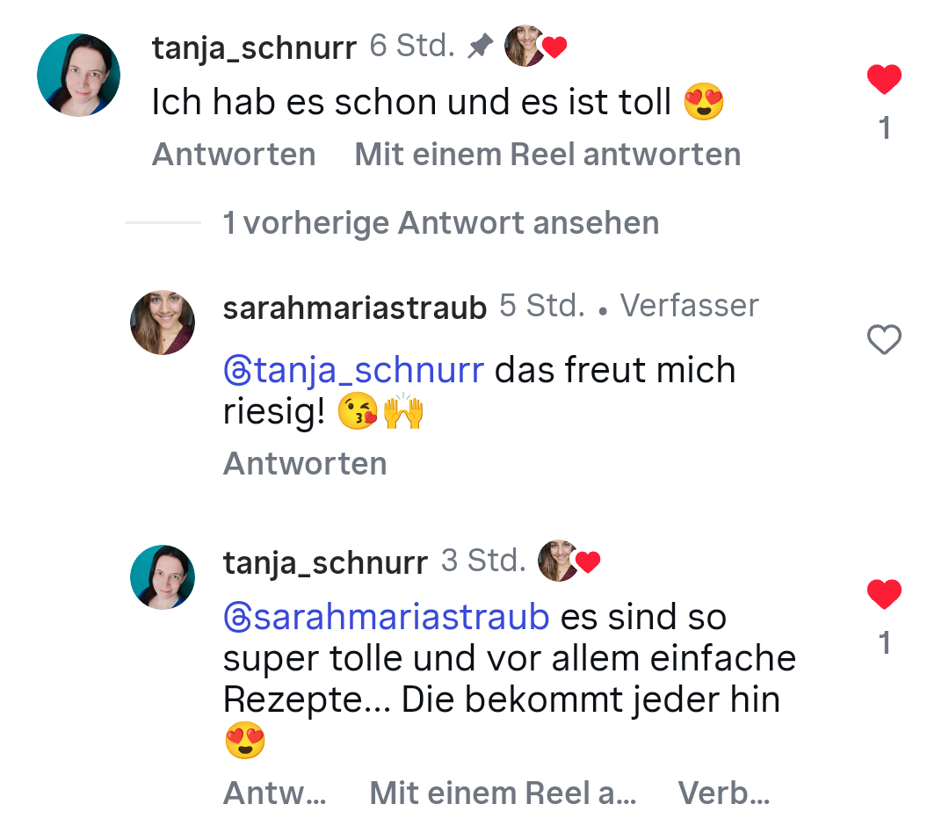Open sarahmariastraub's profile picture
The height and width of the screenshot is (826, 949).
[163, 322]
